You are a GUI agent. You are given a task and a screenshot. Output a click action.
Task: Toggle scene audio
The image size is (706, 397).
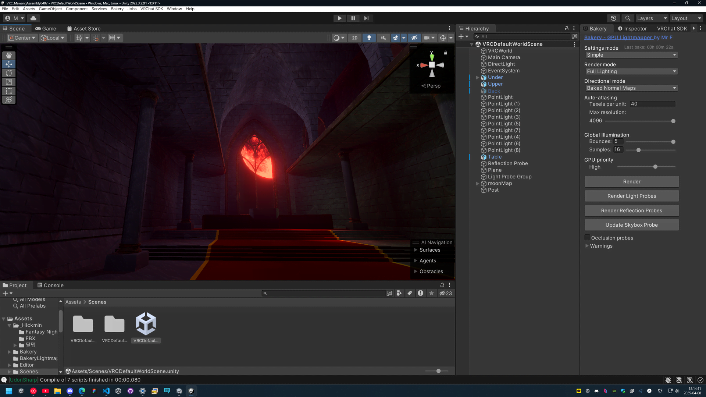pyautogui.click(x=384, y=38)
